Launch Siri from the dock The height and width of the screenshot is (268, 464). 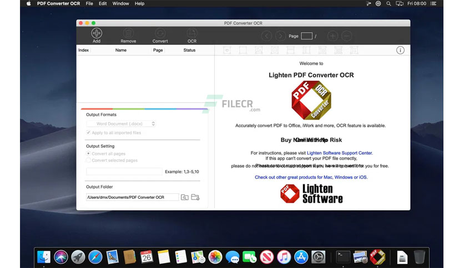coord(61,257)
